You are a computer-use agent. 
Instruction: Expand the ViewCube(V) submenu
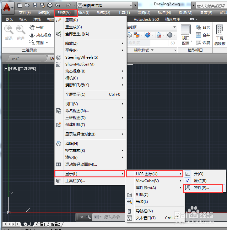tap(154, 181)
